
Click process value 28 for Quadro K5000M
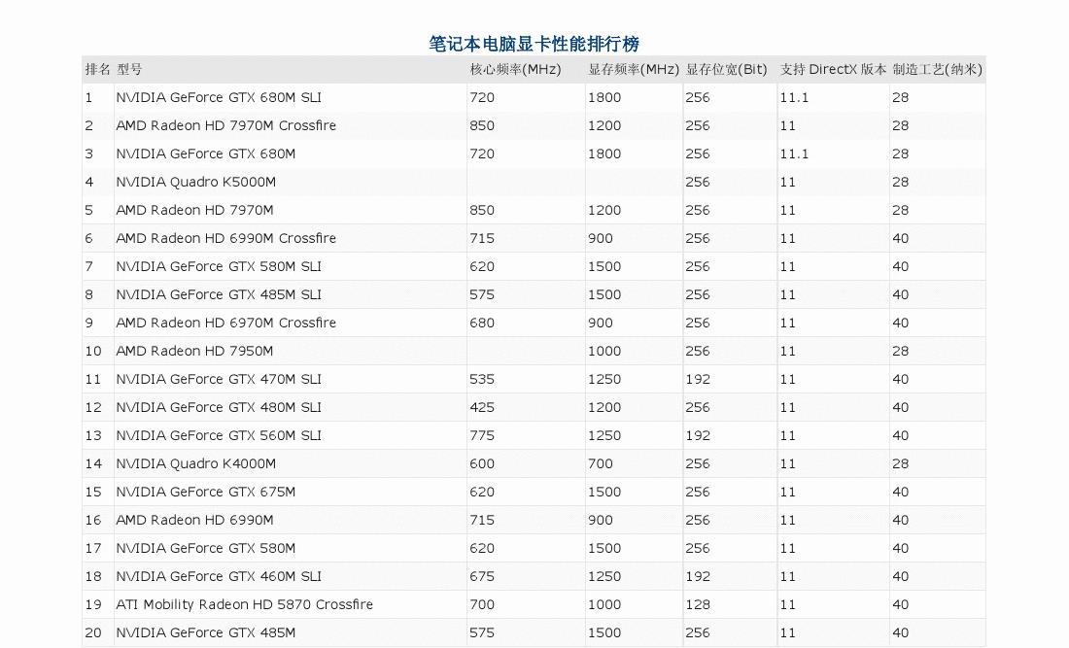pos(901,182)
